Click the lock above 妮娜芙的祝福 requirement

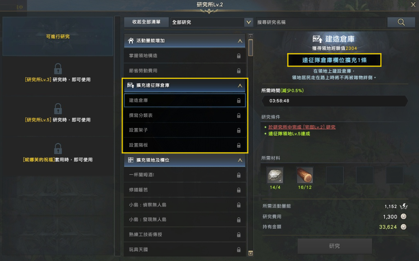[x=58, y=149]
